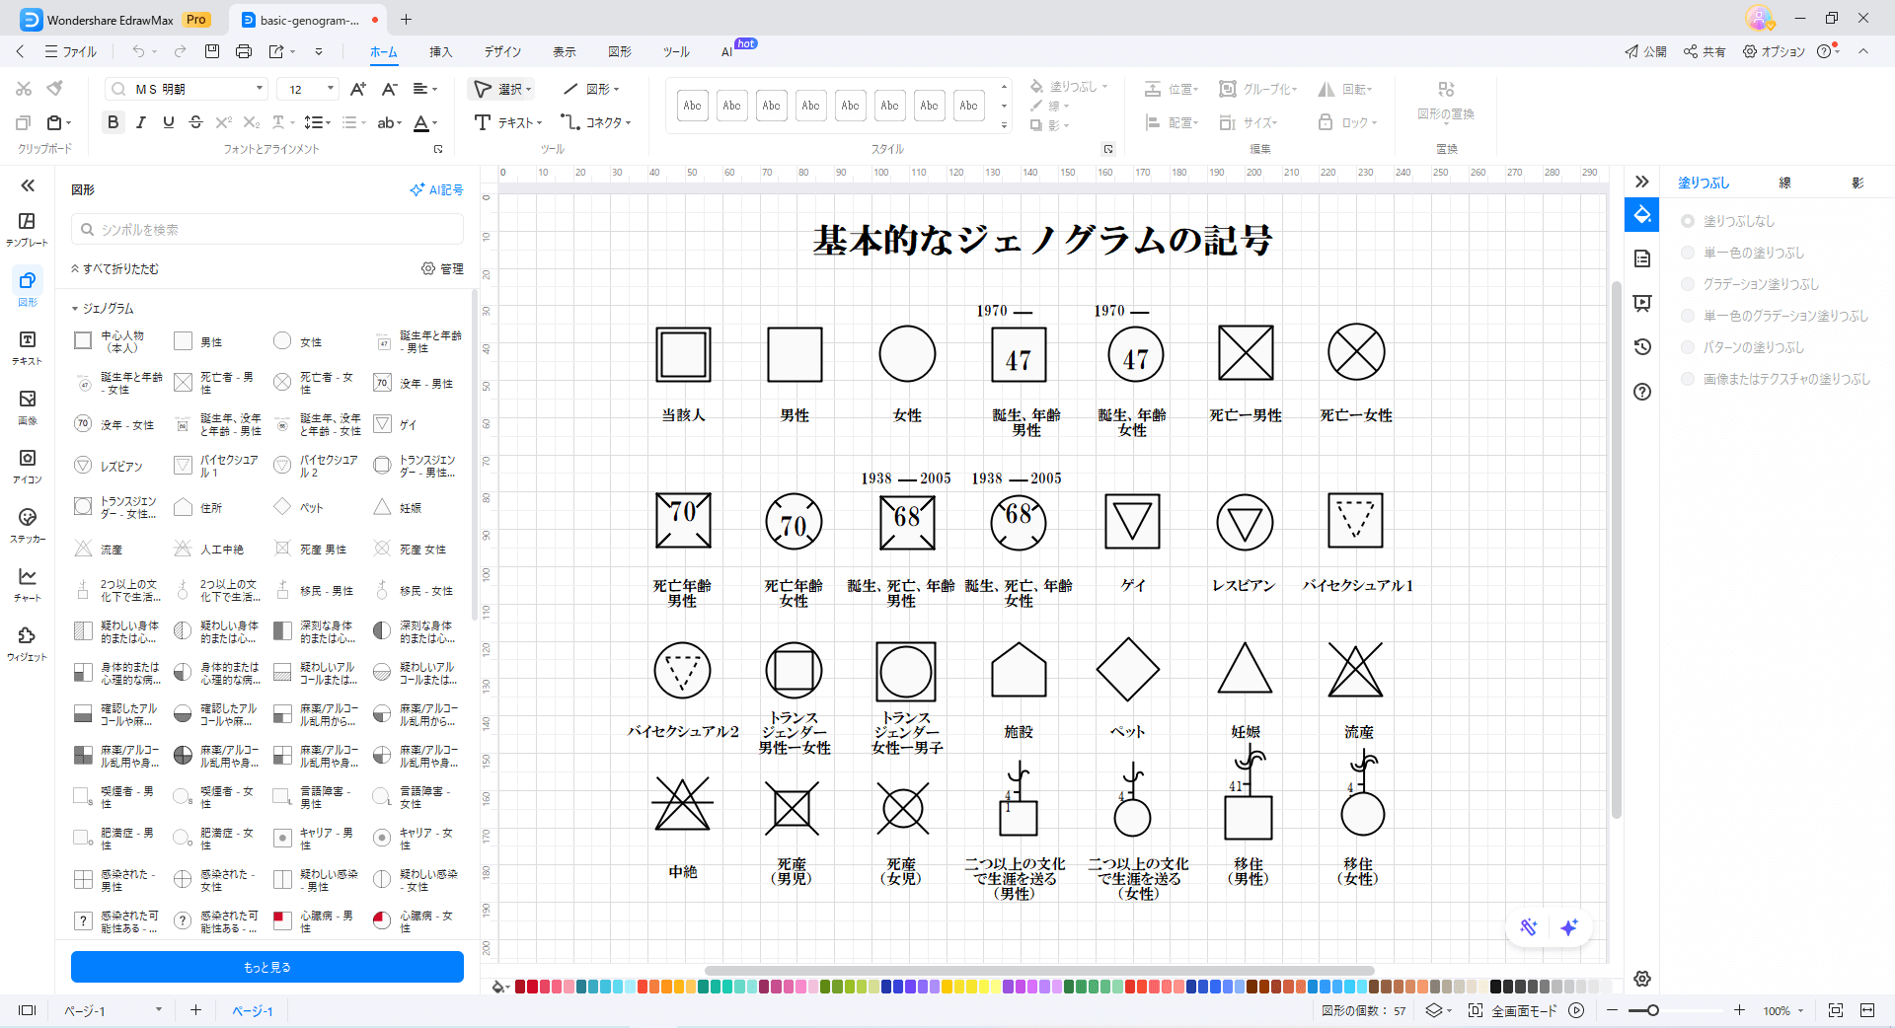The image size is (1895, 1028).
Task: Click the Print icon
Action: pyautogui.click(x=244, y=51)
